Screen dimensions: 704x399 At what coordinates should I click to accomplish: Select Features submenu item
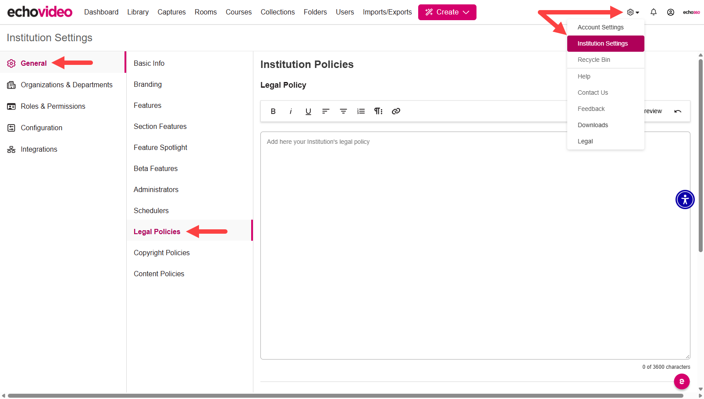pyautogui.click(x=189, y=105)
